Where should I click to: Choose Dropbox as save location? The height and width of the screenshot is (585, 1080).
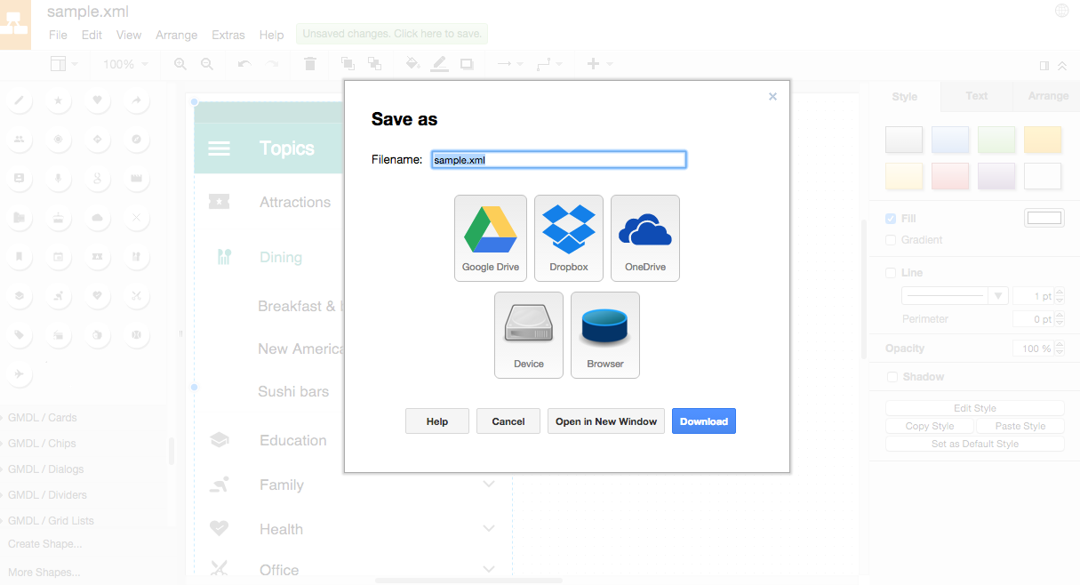569,238
